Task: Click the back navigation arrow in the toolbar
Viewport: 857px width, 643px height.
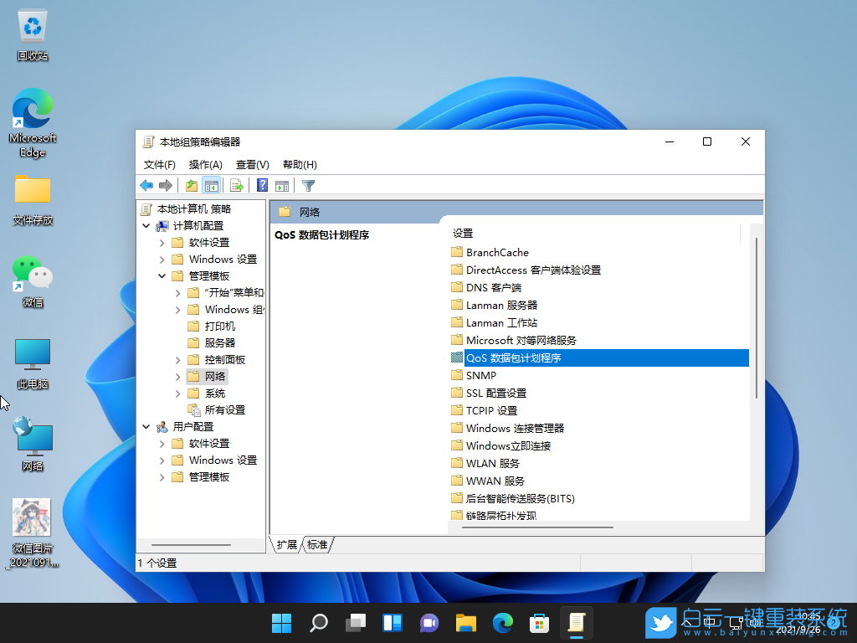Action: click(146, 185)
